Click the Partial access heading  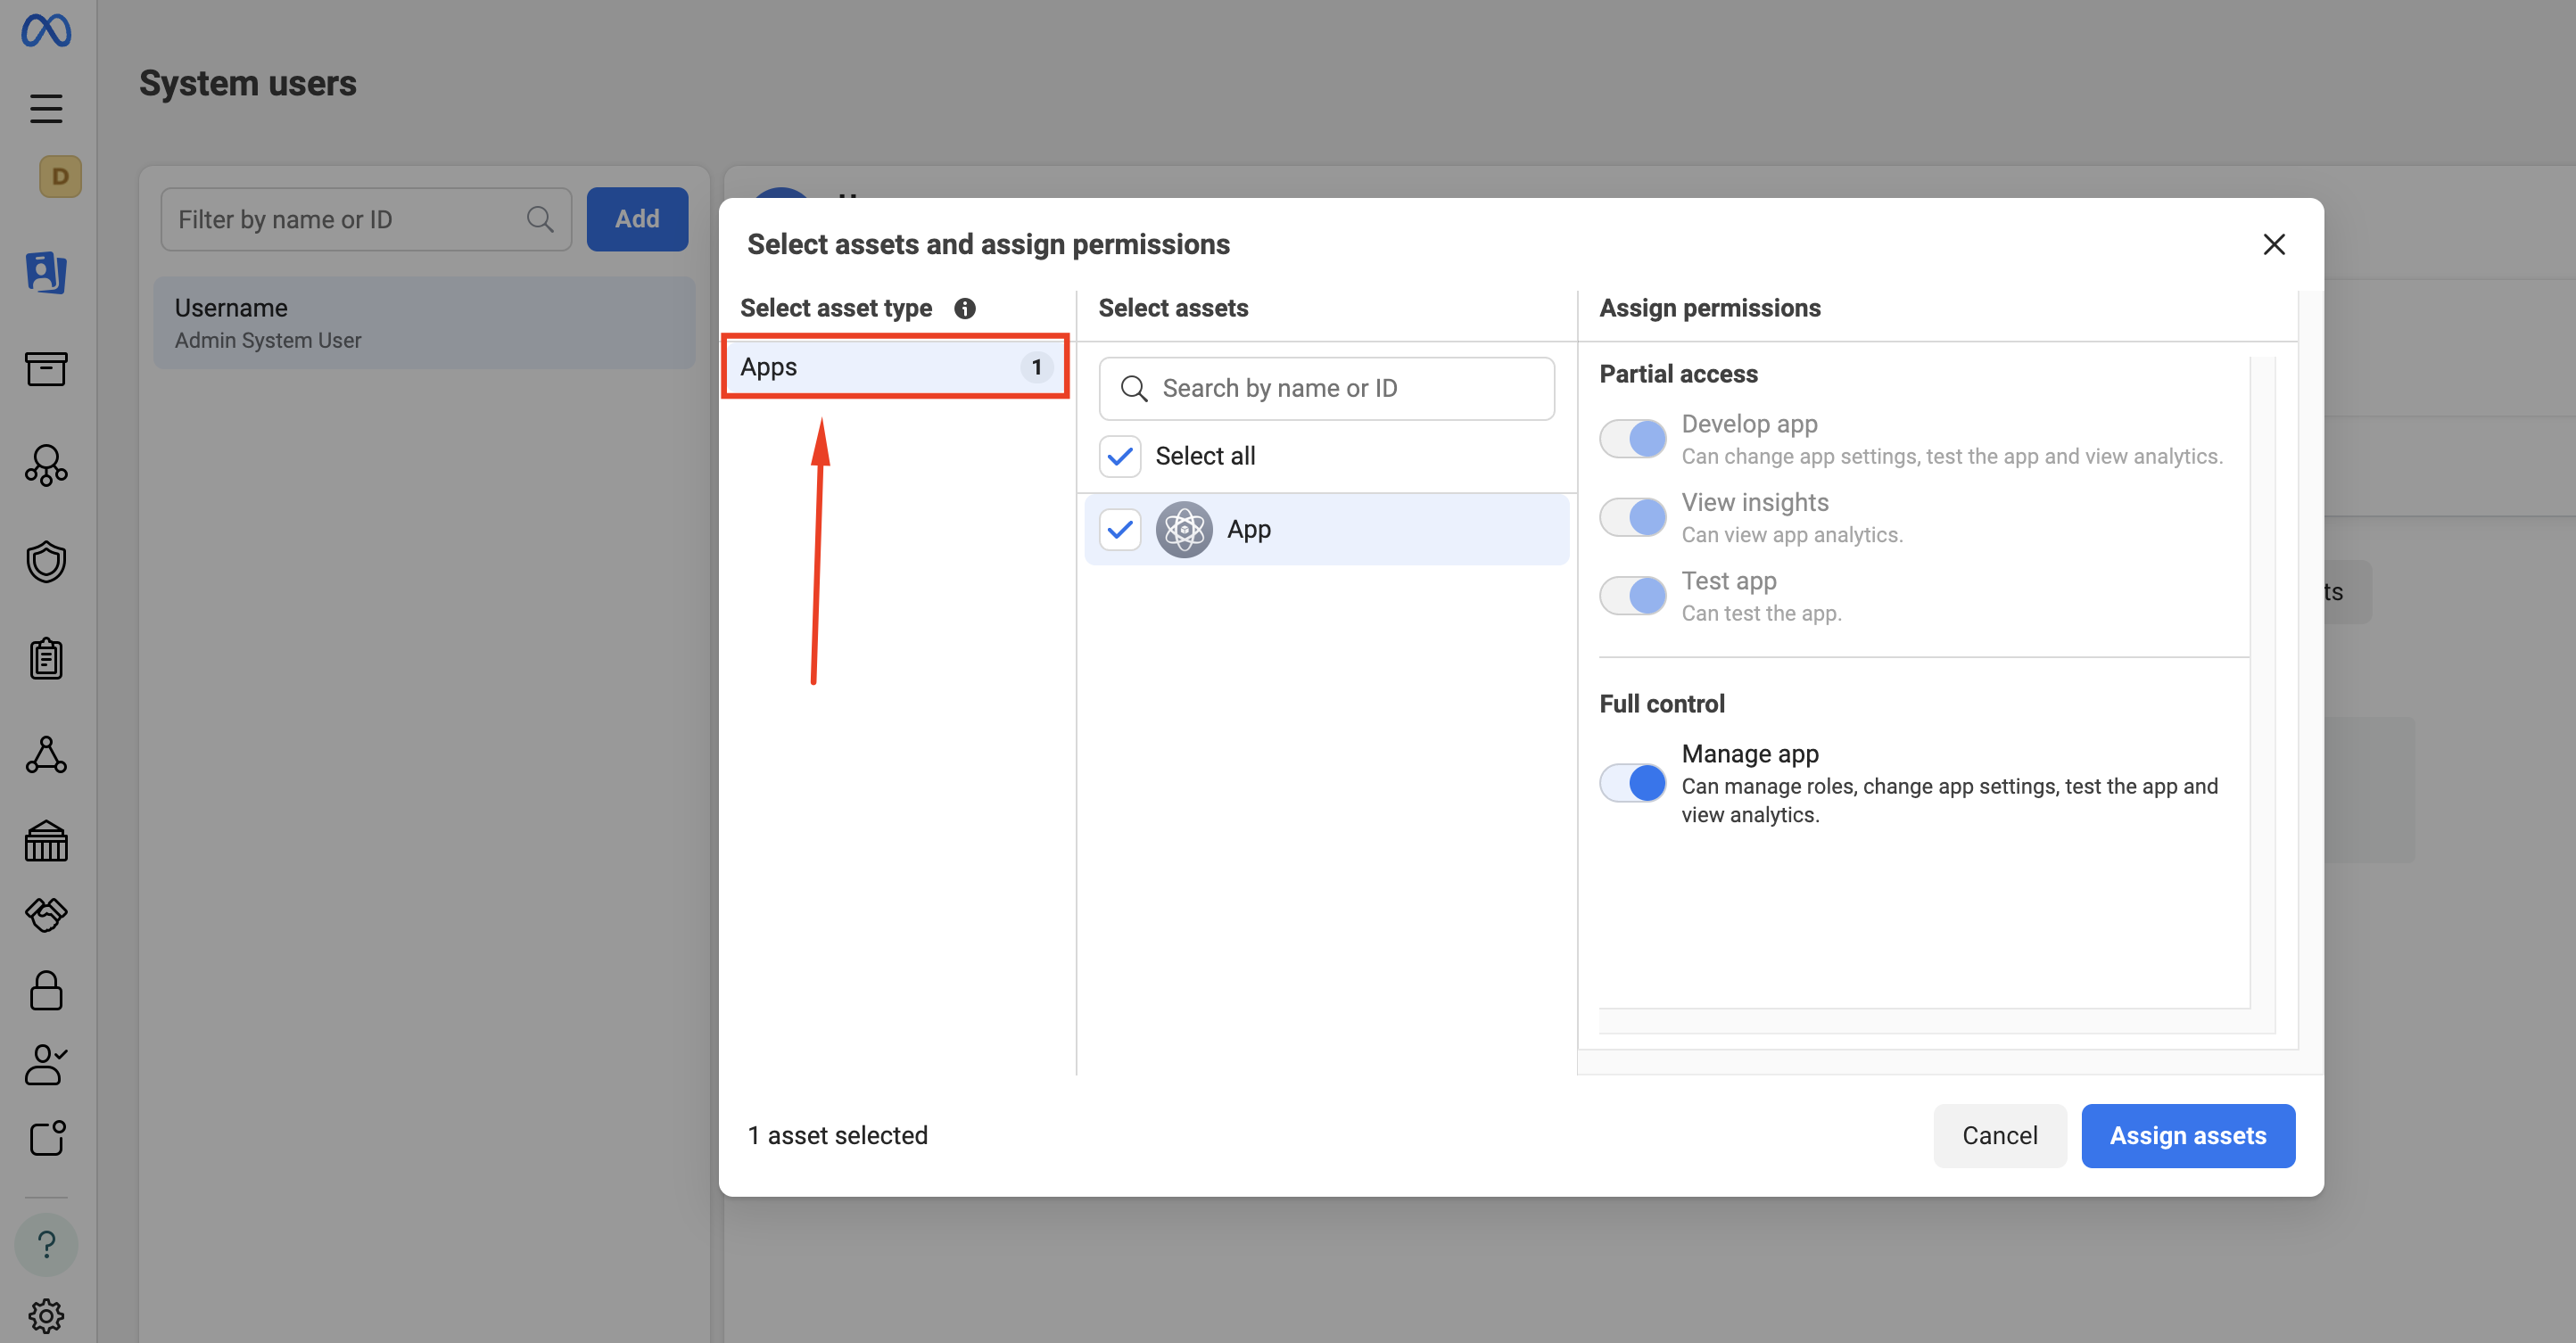[x=1678, y=374]
